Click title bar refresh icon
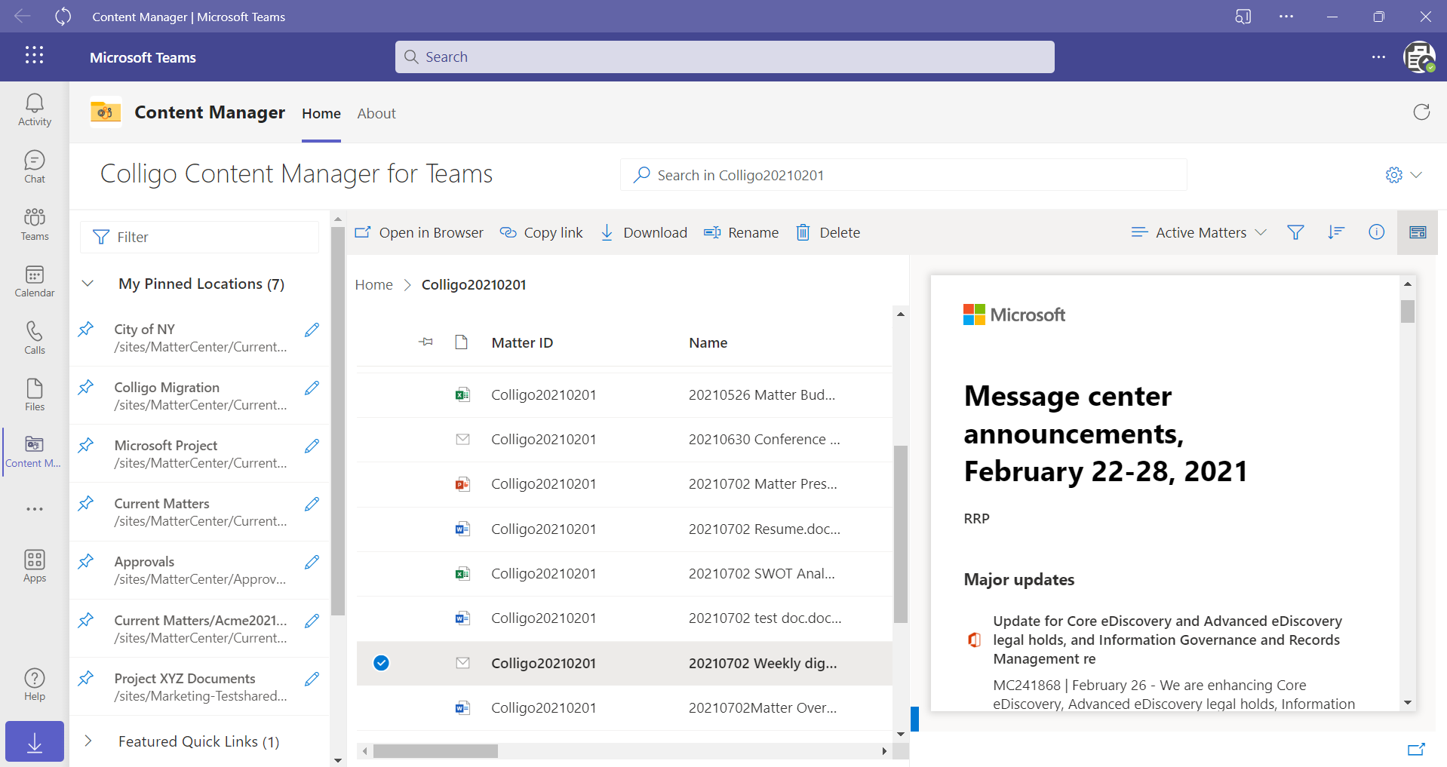 (63, 16)
